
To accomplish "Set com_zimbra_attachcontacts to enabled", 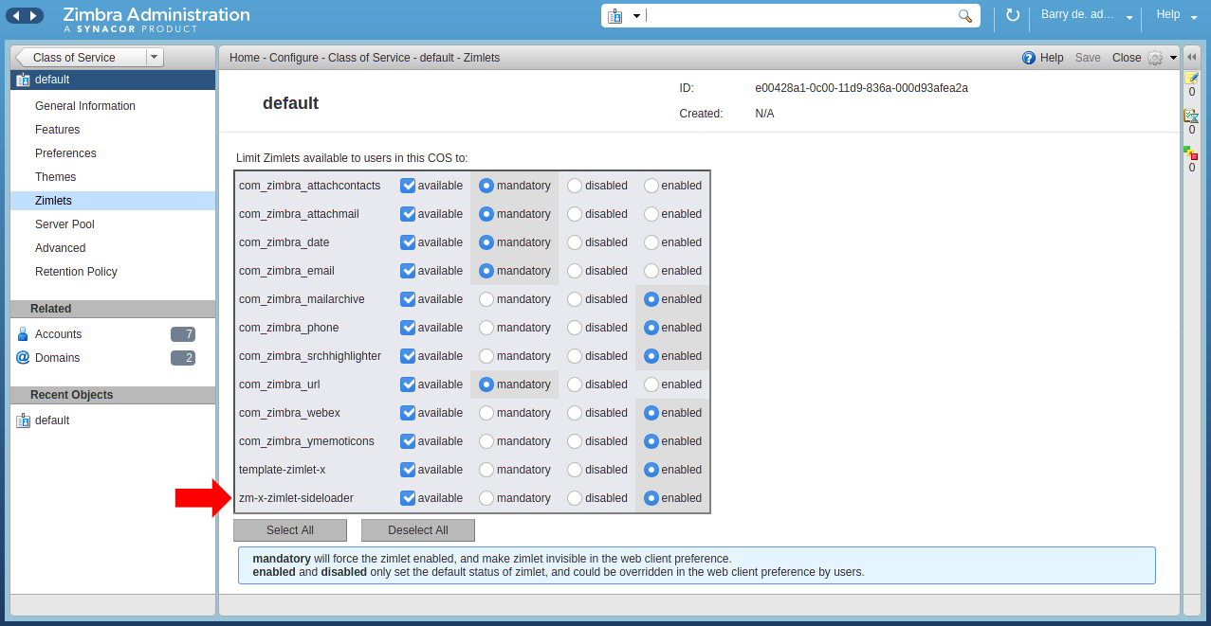I will click(651, 186).
